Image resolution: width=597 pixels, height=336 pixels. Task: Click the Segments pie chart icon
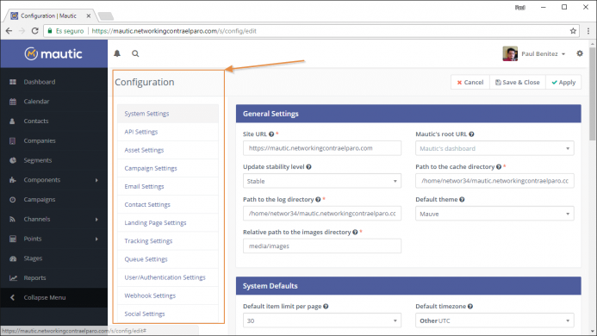point(13,160)
